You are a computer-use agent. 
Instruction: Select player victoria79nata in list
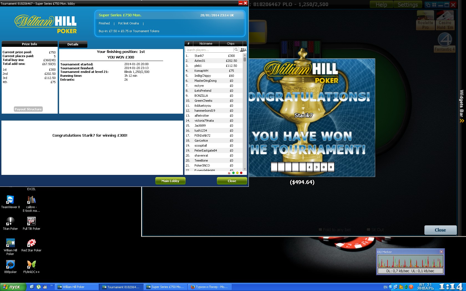214,121
